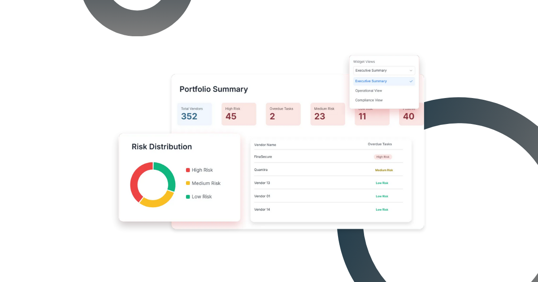Select the Vendor 14 row

[x=329, y=209]
